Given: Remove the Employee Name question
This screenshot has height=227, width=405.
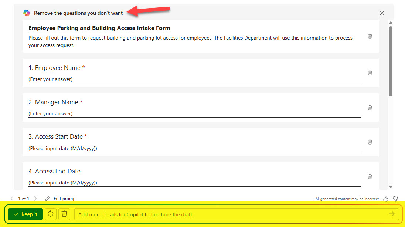Looking at the screenshot, I should [370, 73].
